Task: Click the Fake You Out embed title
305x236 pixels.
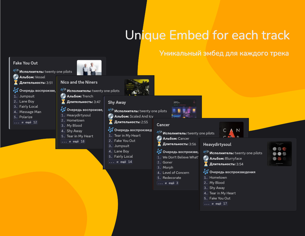Action: [x=25, y=63]
